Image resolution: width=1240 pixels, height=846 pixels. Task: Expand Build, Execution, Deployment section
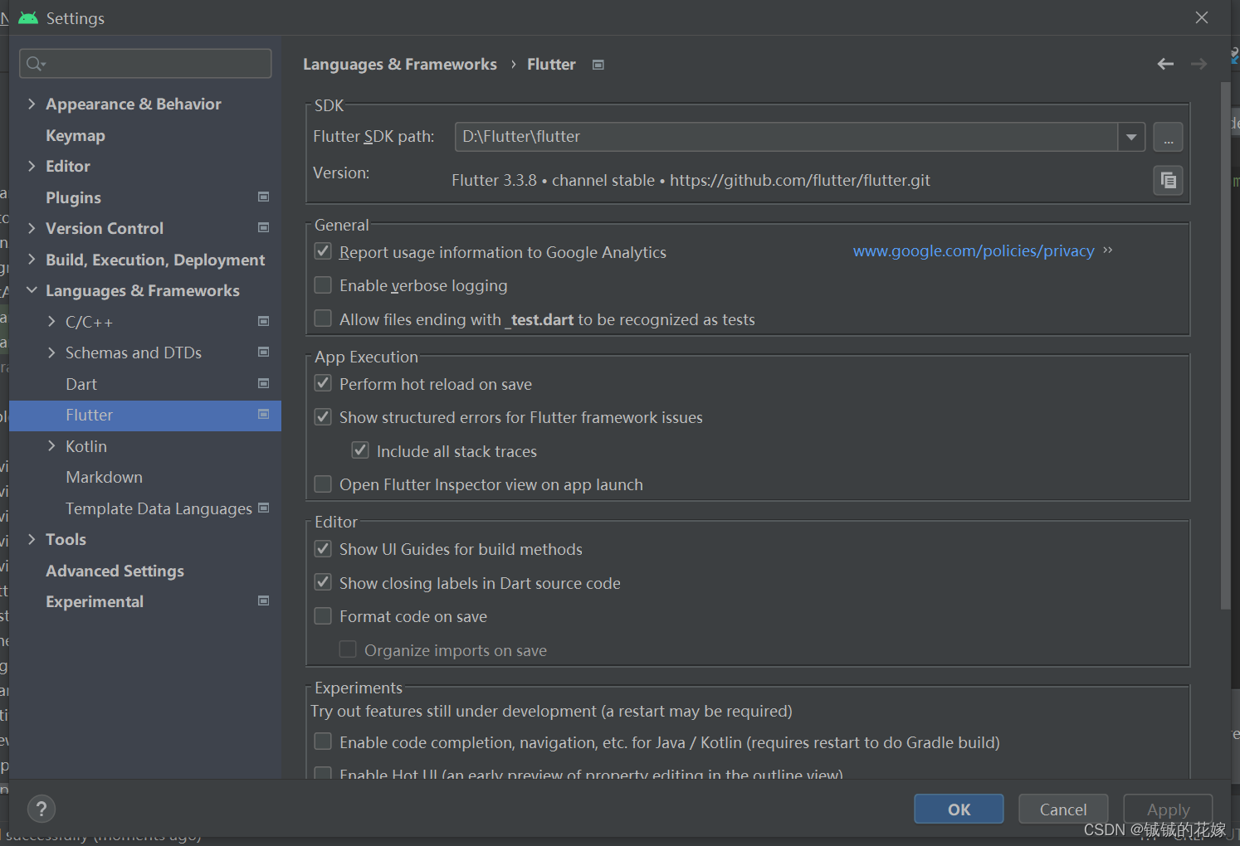32,260
